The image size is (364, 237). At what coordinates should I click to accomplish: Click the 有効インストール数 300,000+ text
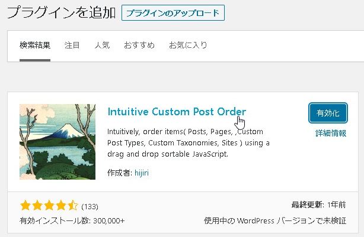pyautogui.click(x=72, y=220)
